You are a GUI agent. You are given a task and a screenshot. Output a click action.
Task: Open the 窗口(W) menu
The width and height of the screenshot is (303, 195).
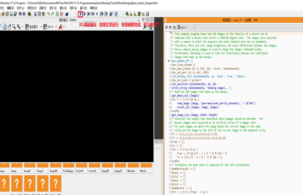coord(83,8)
